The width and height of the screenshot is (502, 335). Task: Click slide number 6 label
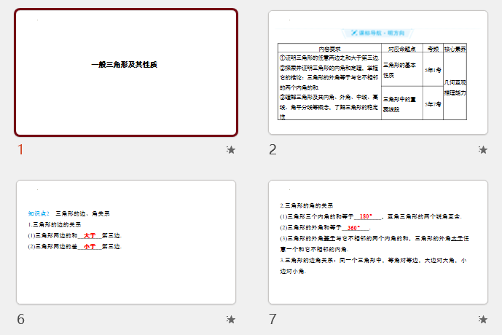click(x=21, y=319)
